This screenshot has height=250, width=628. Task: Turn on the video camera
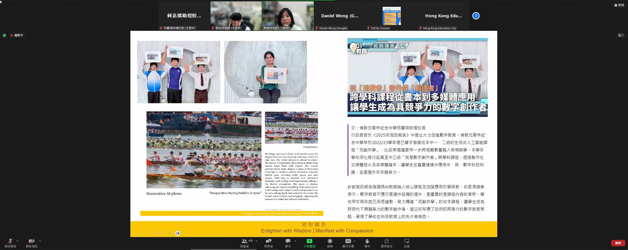(31, 241)
